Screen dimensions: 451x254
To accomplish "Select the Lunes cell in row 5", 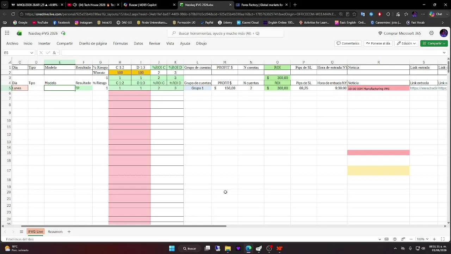I will coord(20,88).
